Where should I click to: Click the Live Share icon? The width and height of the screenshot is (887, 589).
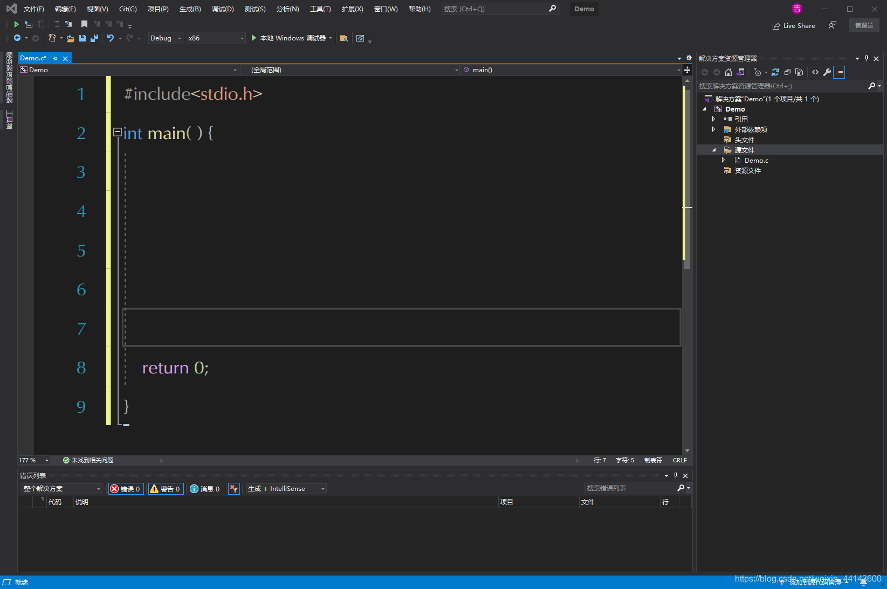point(776,26)
